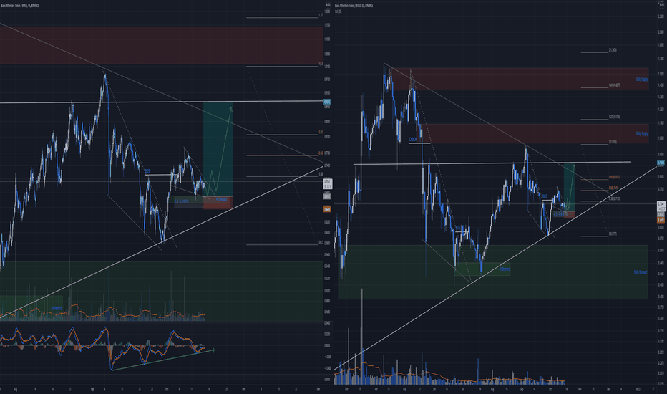
Task: Select lower Daily Supply zone label
Action: (x=642, y=133)
